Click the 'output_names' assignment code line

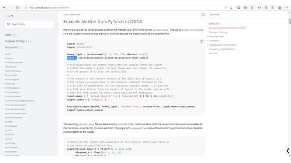[x=86, y=100]
